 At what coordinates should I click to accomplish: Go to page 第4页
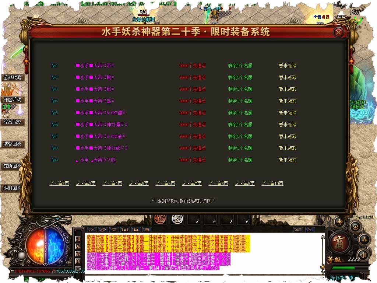pyautogui.click(x=112, y=184)
